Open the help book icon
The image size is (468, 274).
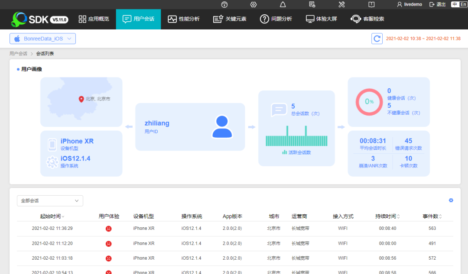click(x=371, y=4)
